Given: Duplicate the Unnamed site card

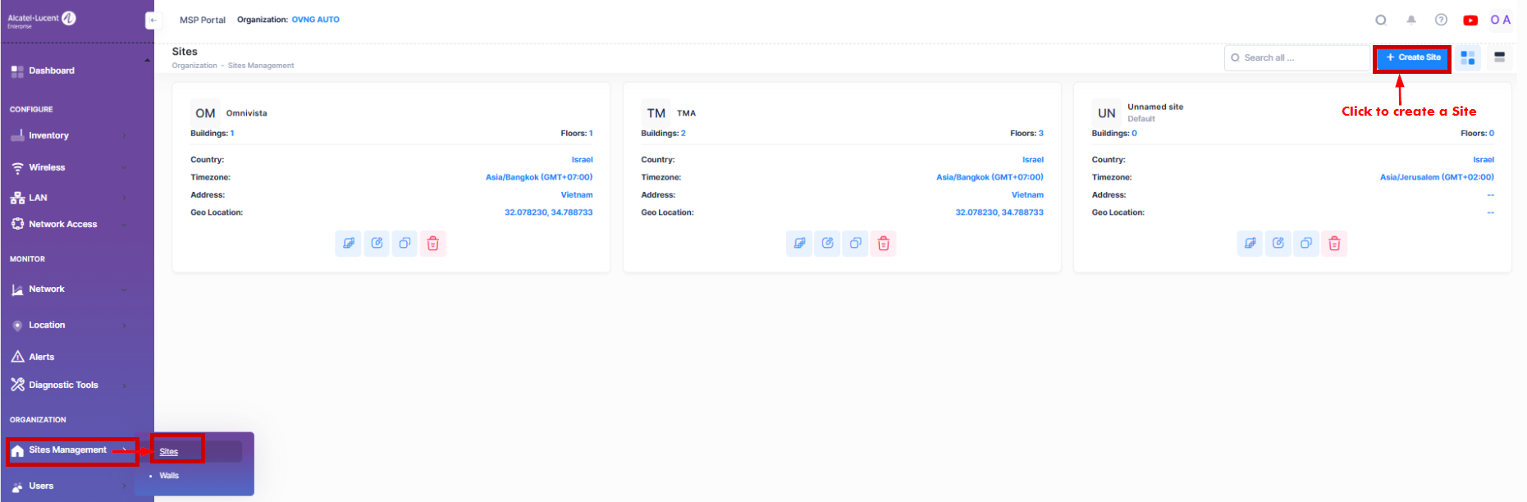Looking at the screenshot, I should tap(1305, 244).
